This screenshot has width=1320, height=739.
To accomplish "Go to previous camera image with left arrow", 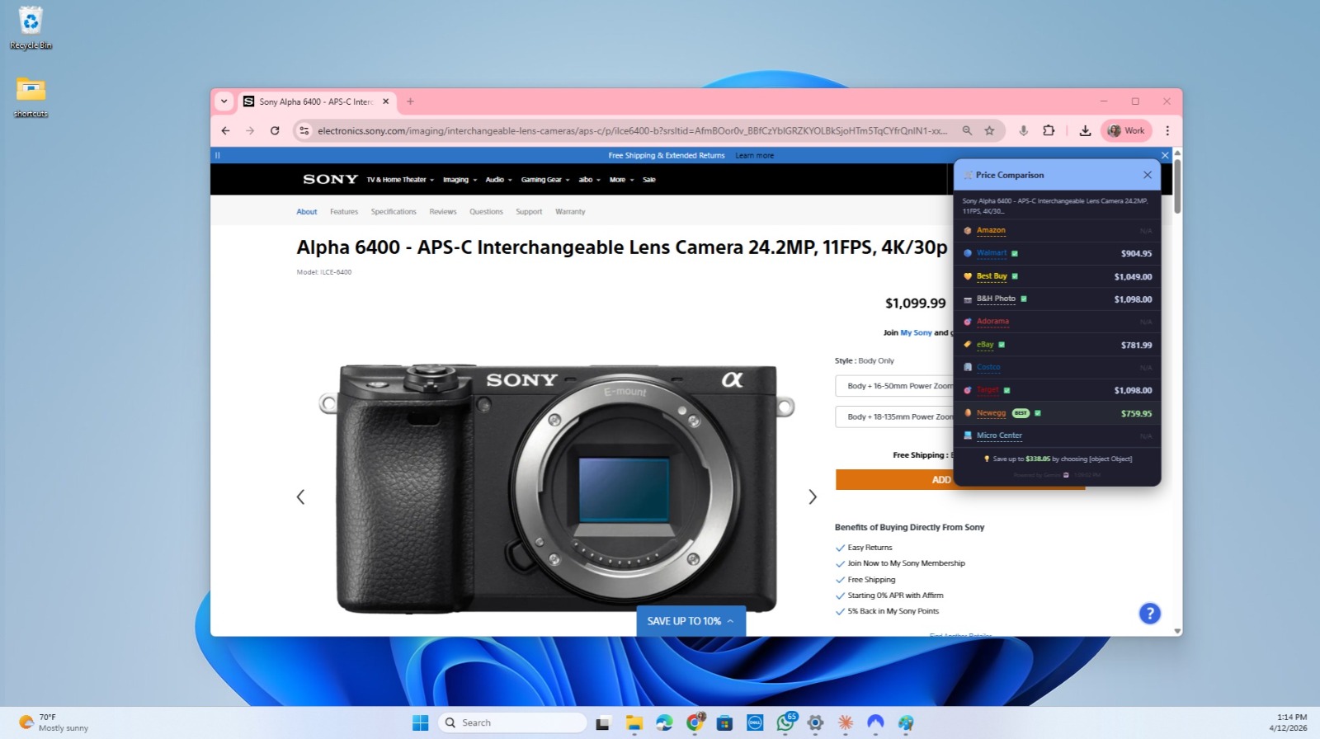I will coord(300,497).
